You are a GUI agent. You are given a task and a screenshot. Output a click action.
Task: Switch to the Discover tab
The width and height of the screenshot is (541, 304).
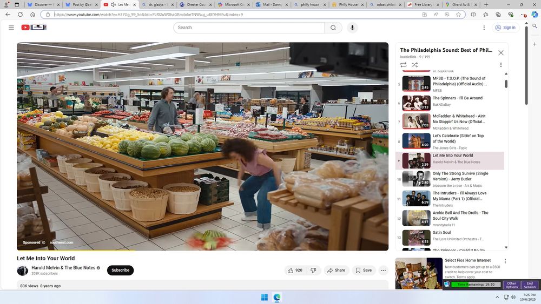click(x=43, y=4)
